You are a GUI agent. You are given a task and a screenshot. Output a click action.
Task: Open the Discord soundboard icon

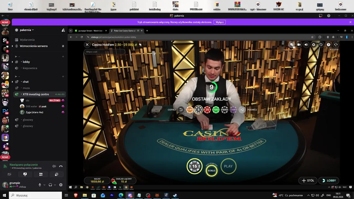point(57,174)
